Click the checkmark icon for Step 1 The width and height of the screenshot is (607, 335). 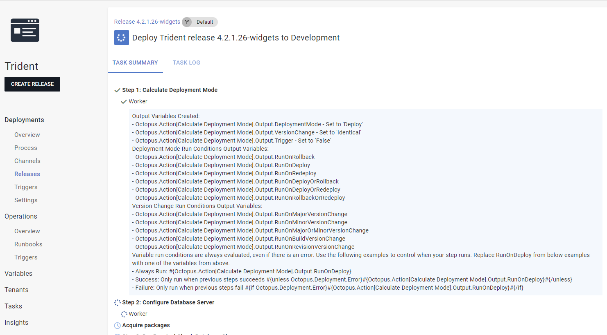[117, 90]
